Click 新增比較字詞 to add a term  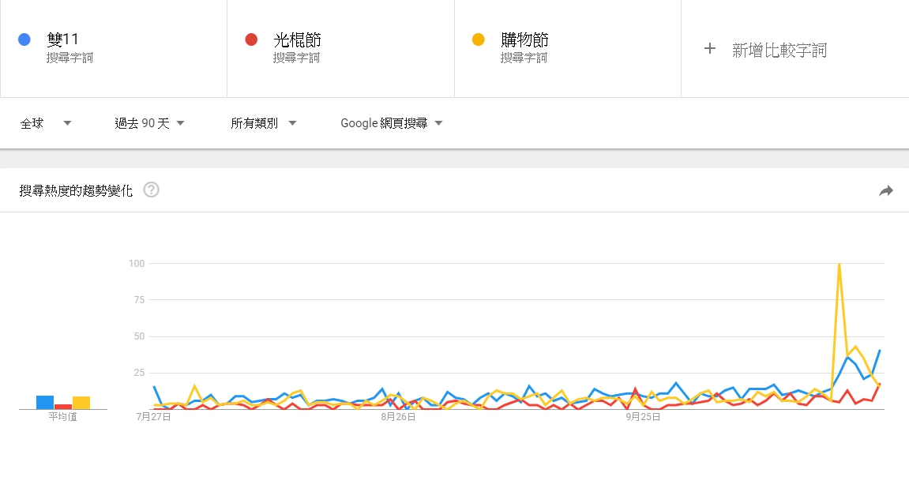point(779,51)
